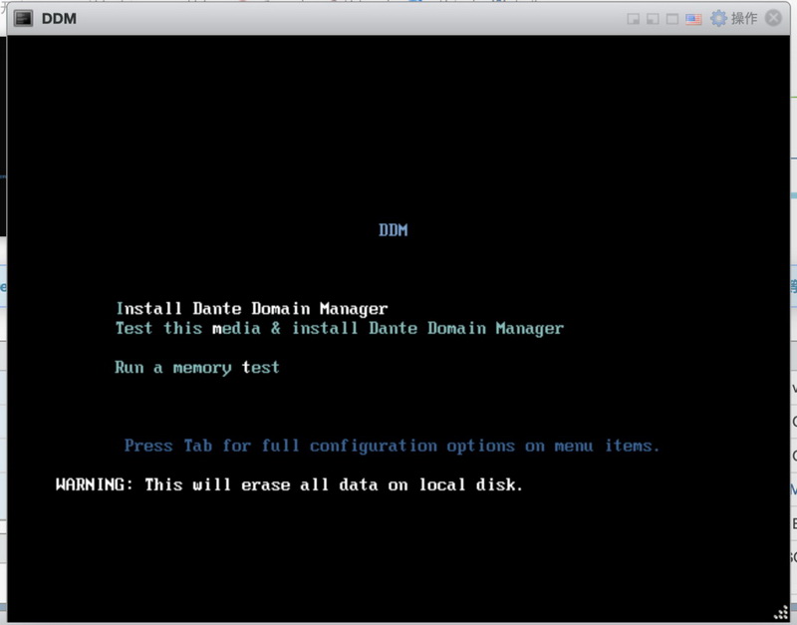797x625 pixels.
Task: Click the Press Tab configuration hint text
Action: (x=392, y=446)
